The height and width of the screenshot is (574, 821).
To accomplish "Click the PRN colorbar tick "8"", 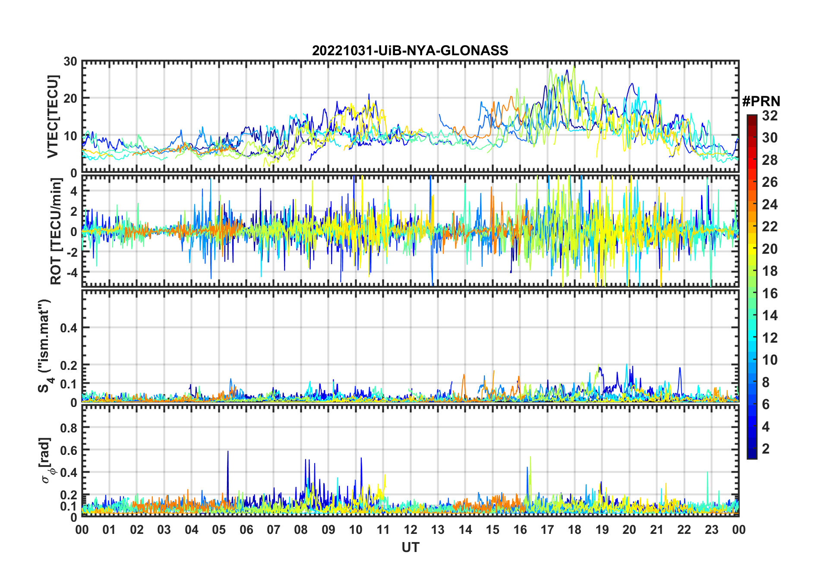I will pyautogui.click(x=766, y=382).
